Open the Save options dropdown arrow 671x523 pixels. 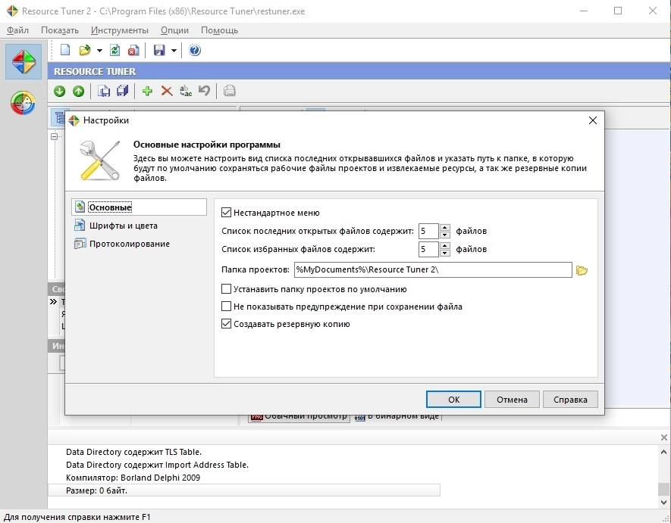[174, 51]
